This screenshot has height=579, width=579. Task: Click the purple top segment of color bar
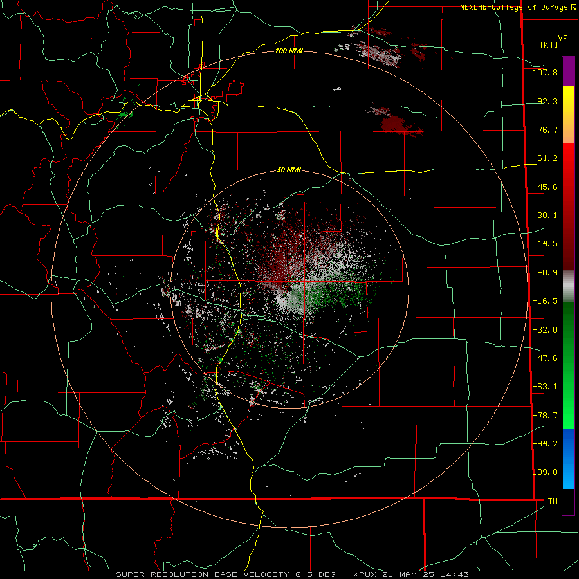pyautogui.click(x=568, y=71)
